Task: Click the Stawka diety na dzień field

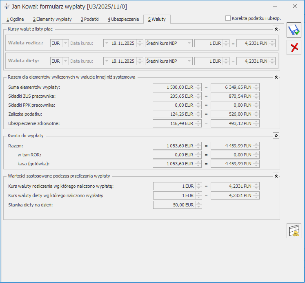Action: point(174,205)
